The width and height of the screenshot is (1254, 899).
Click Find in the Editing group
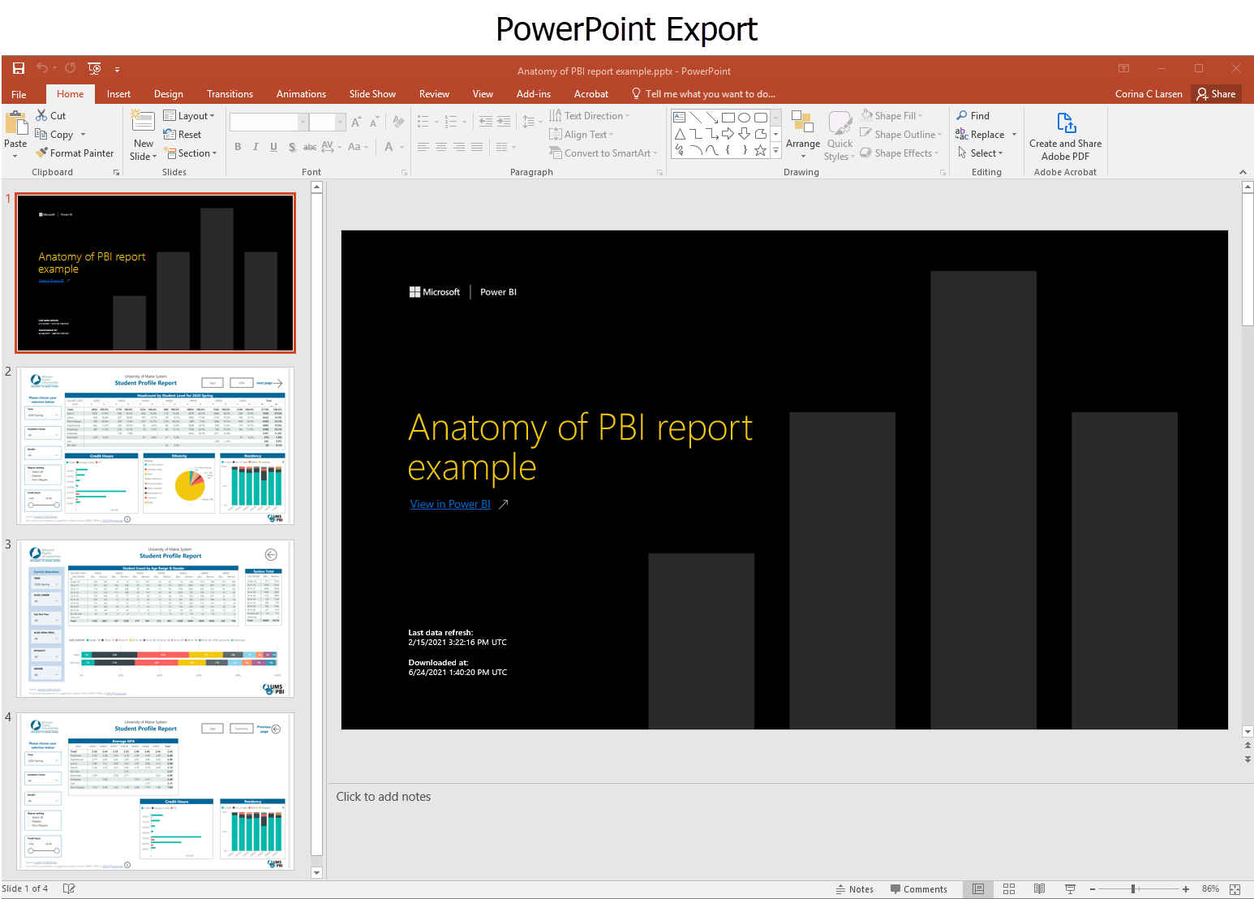click(973, 116)
